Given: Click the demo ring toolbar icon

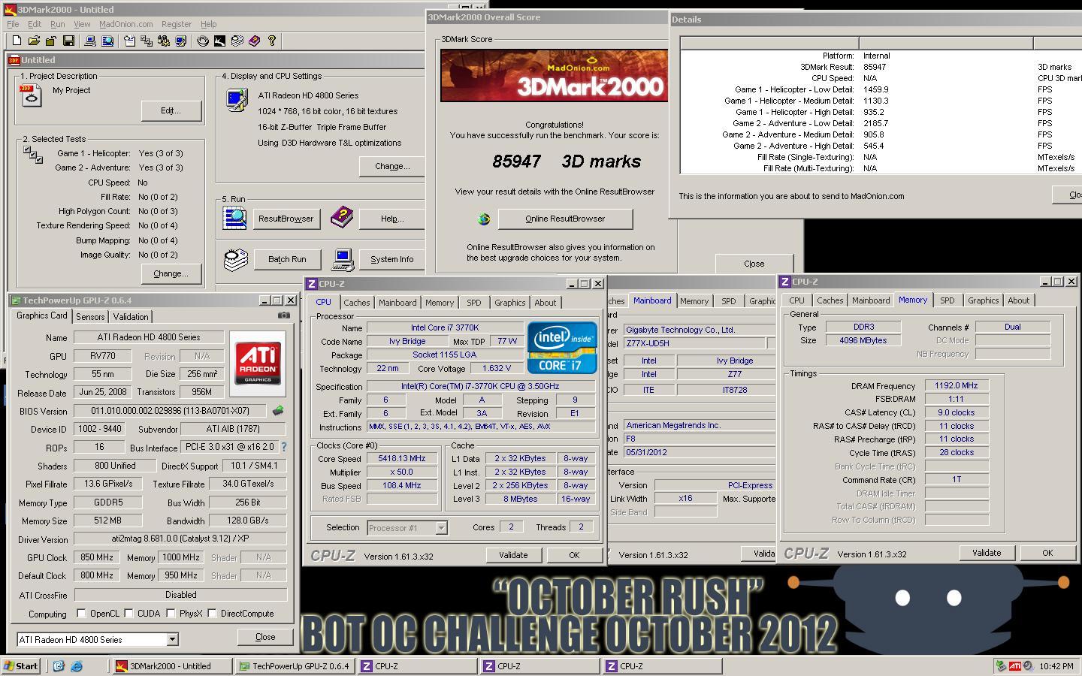Looking at the screenshot, I should pyautogui.click(x=203, y=41).
